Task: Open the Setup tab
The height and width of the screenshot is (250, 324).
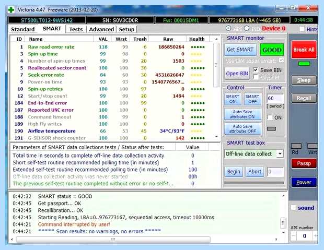Action: point(126,29)
